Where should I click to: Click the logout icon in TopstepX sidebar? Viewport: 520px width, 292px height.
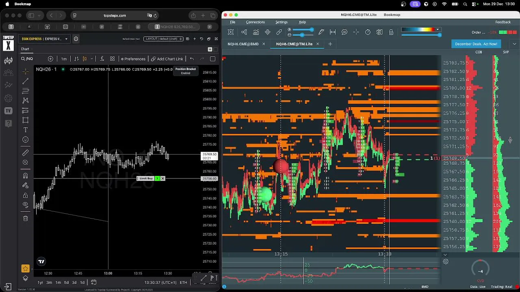click(8, 286)
